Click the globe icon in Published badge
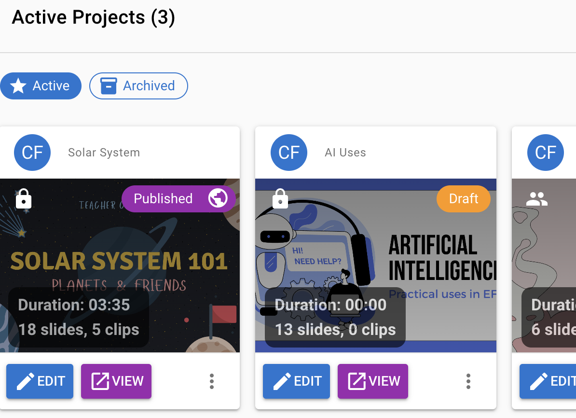The image size is (576, 418). point(218,198)
